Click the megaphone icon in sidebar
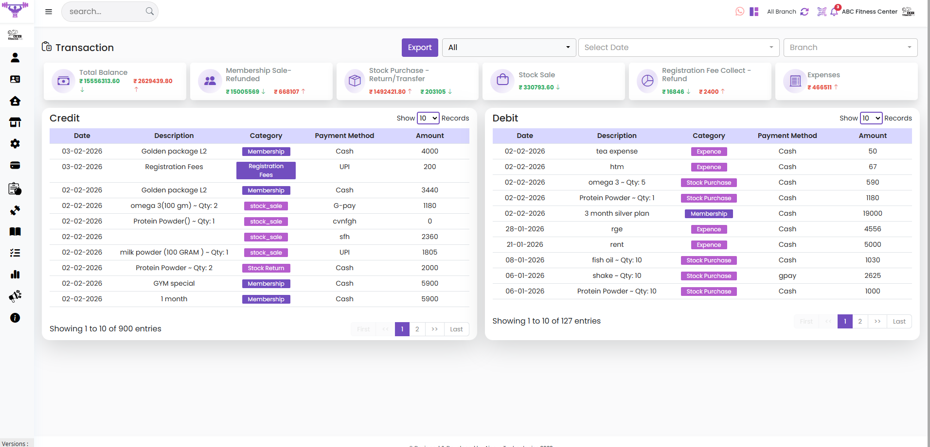Viewport: 930px width, 447px height. click(15, 296)
